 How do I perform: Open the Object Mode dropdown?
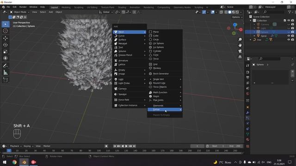pos(20,12)
